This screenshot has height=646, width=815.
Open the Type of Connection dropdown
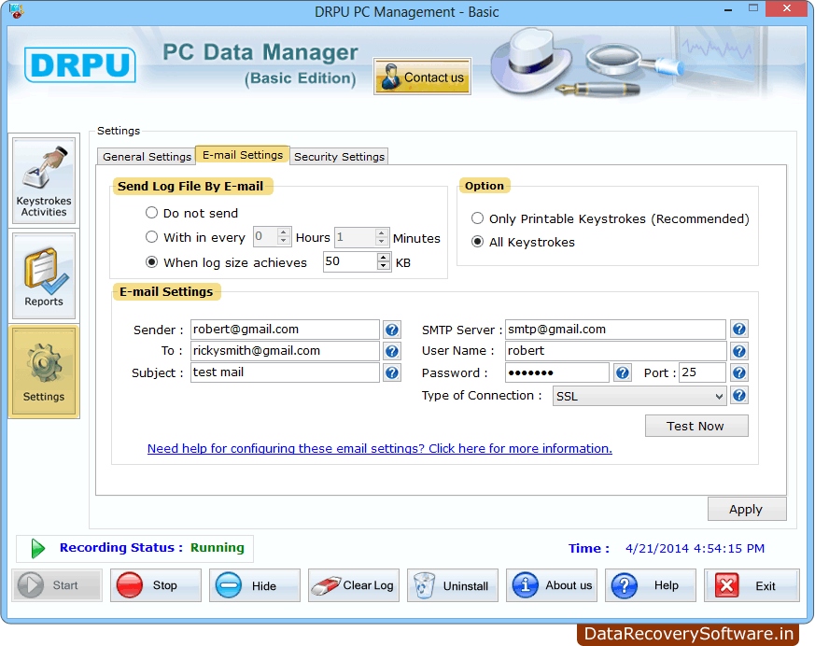639,396
